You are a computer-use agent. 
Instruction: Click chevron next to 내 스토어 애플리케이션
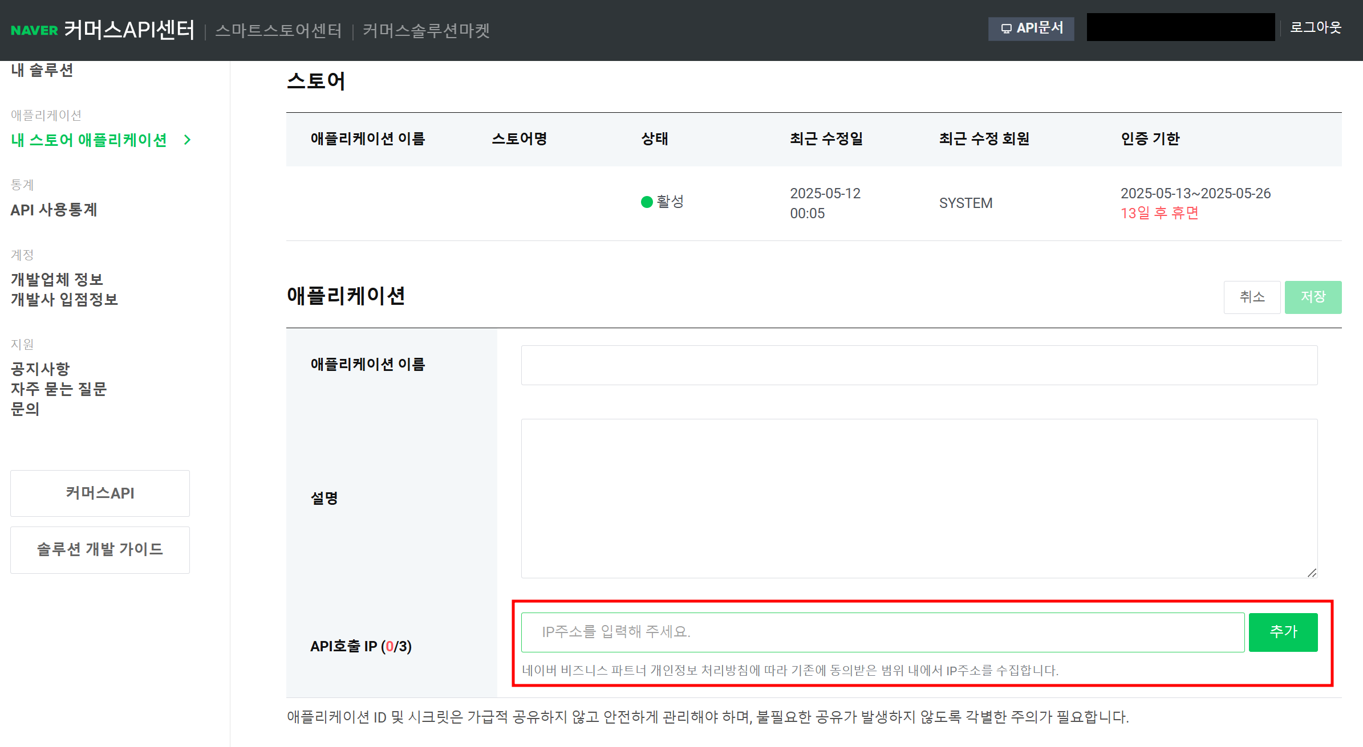pos(188,140)
